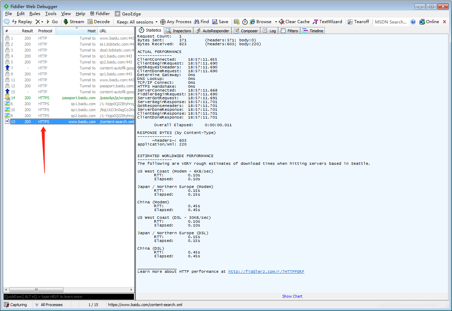The image size is (452, 311).
Task: Close the toolbar with red X
Action: click(445, 22)
